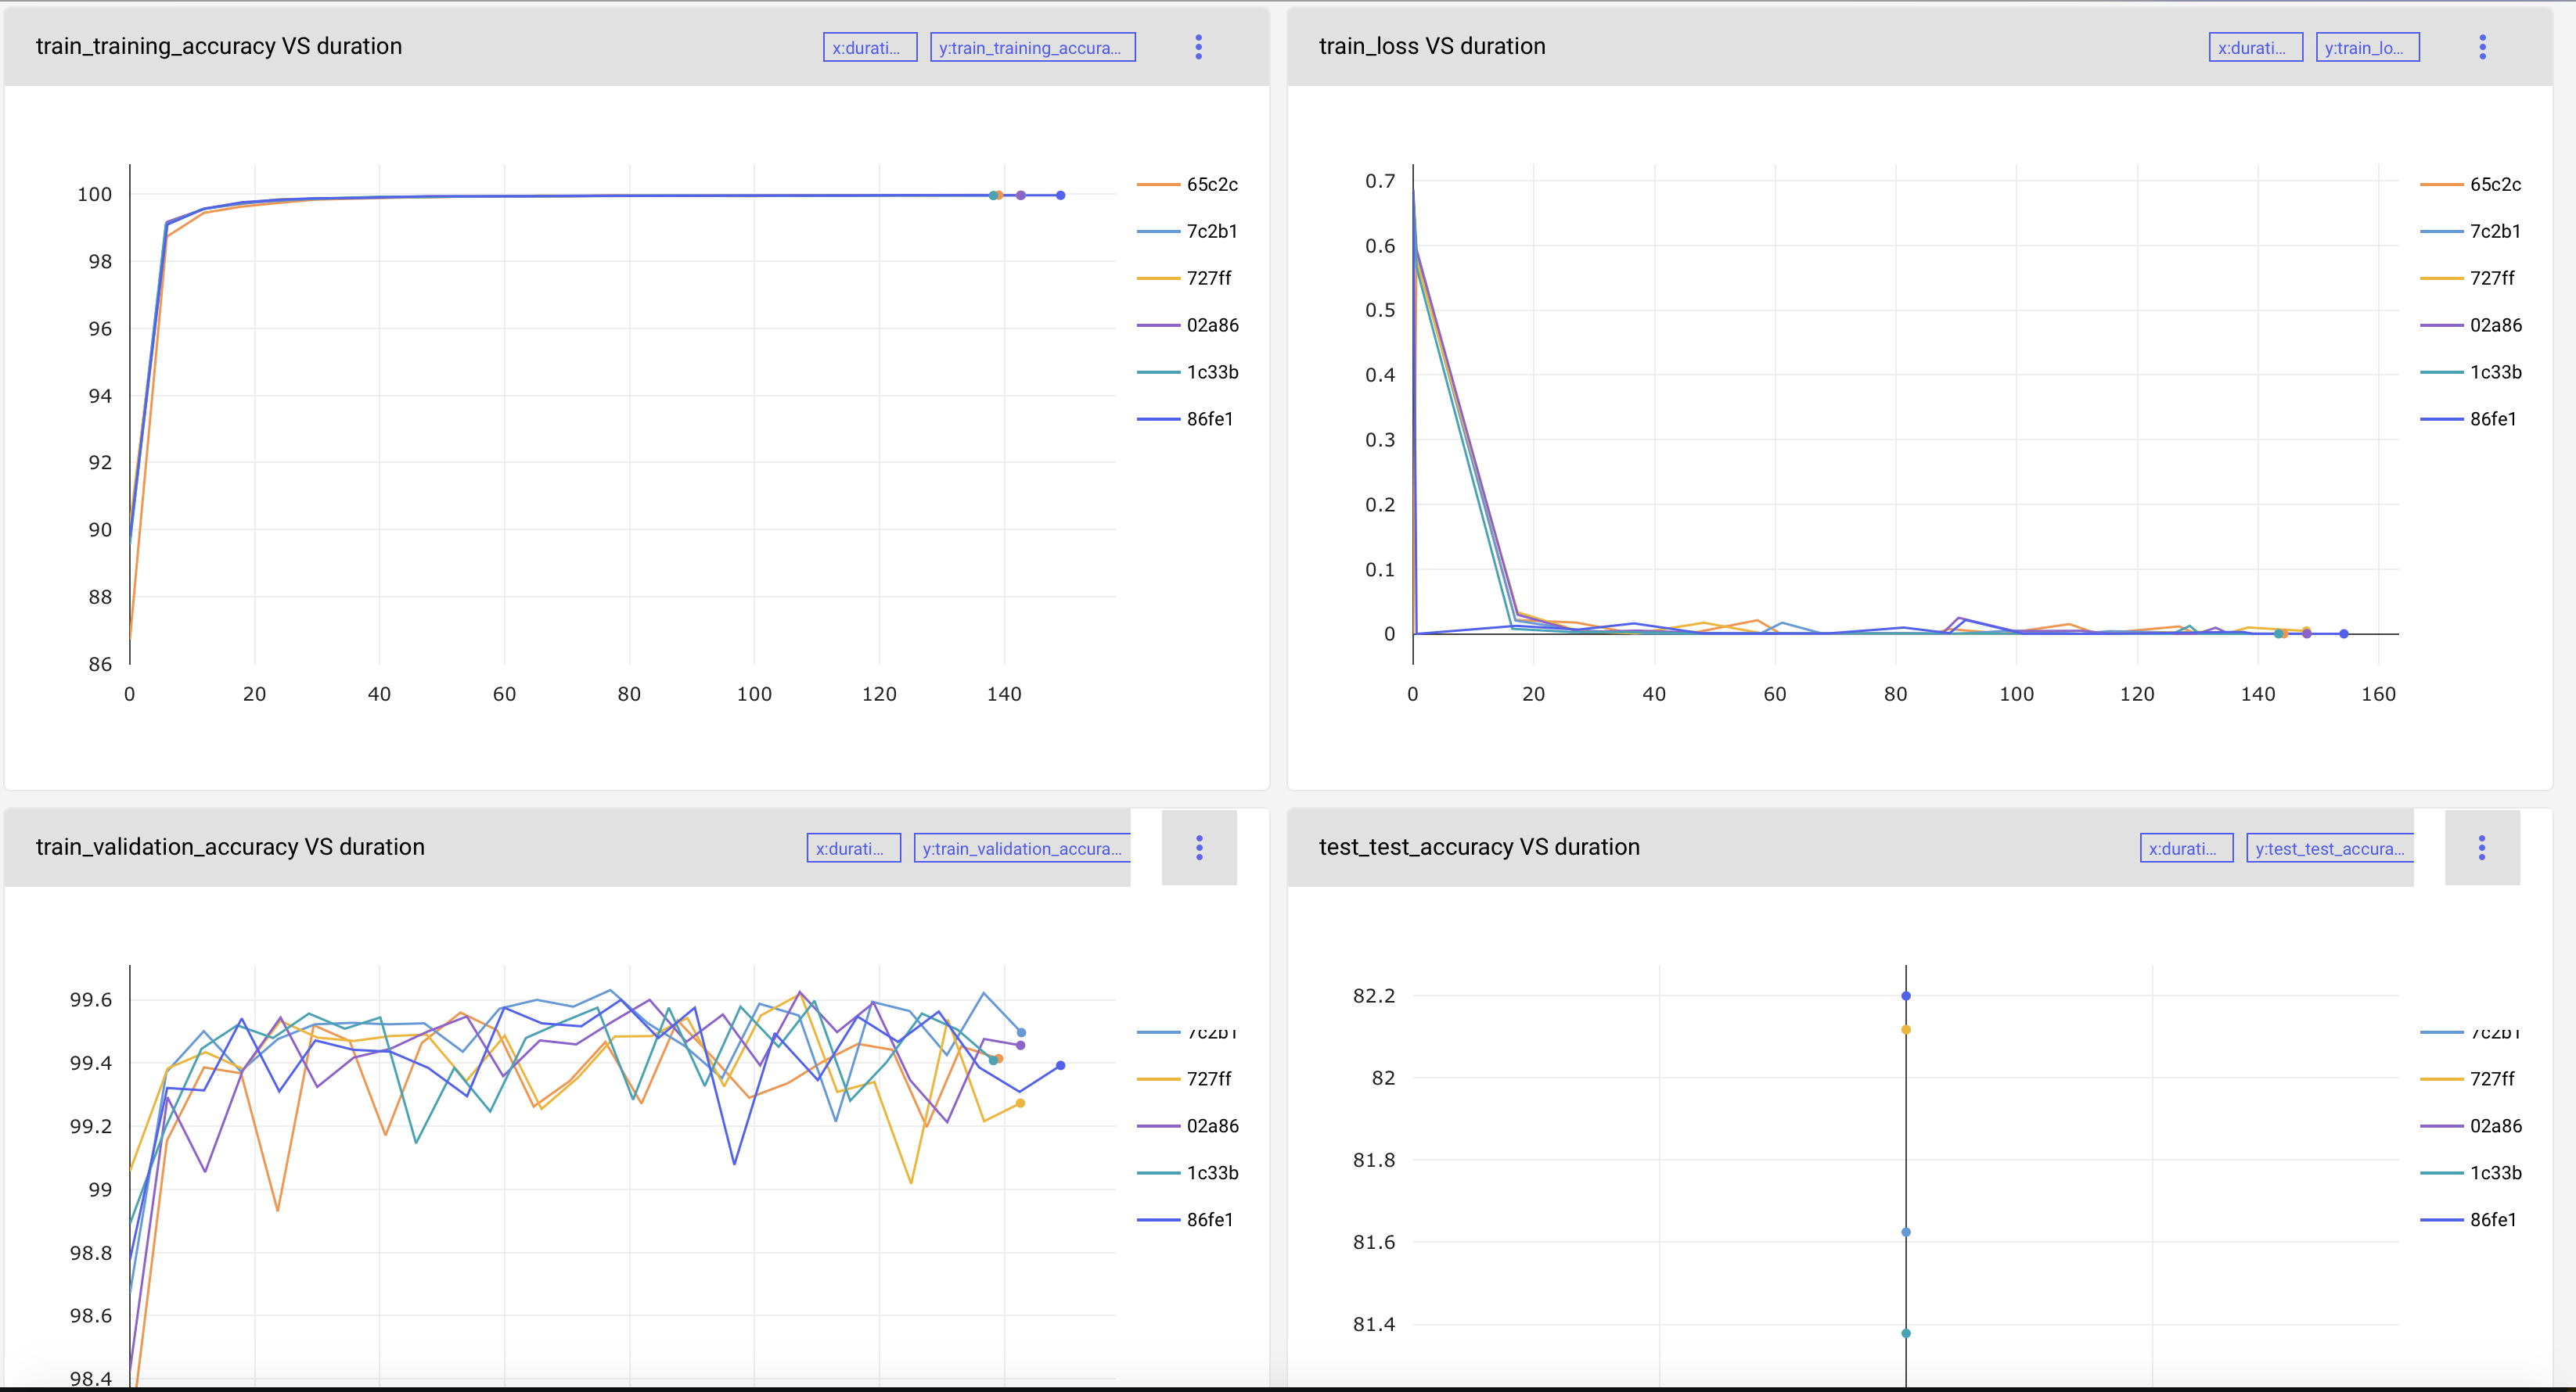Click the top blue test accuracy data point

pyautogui.click(x=1905, y=996)
